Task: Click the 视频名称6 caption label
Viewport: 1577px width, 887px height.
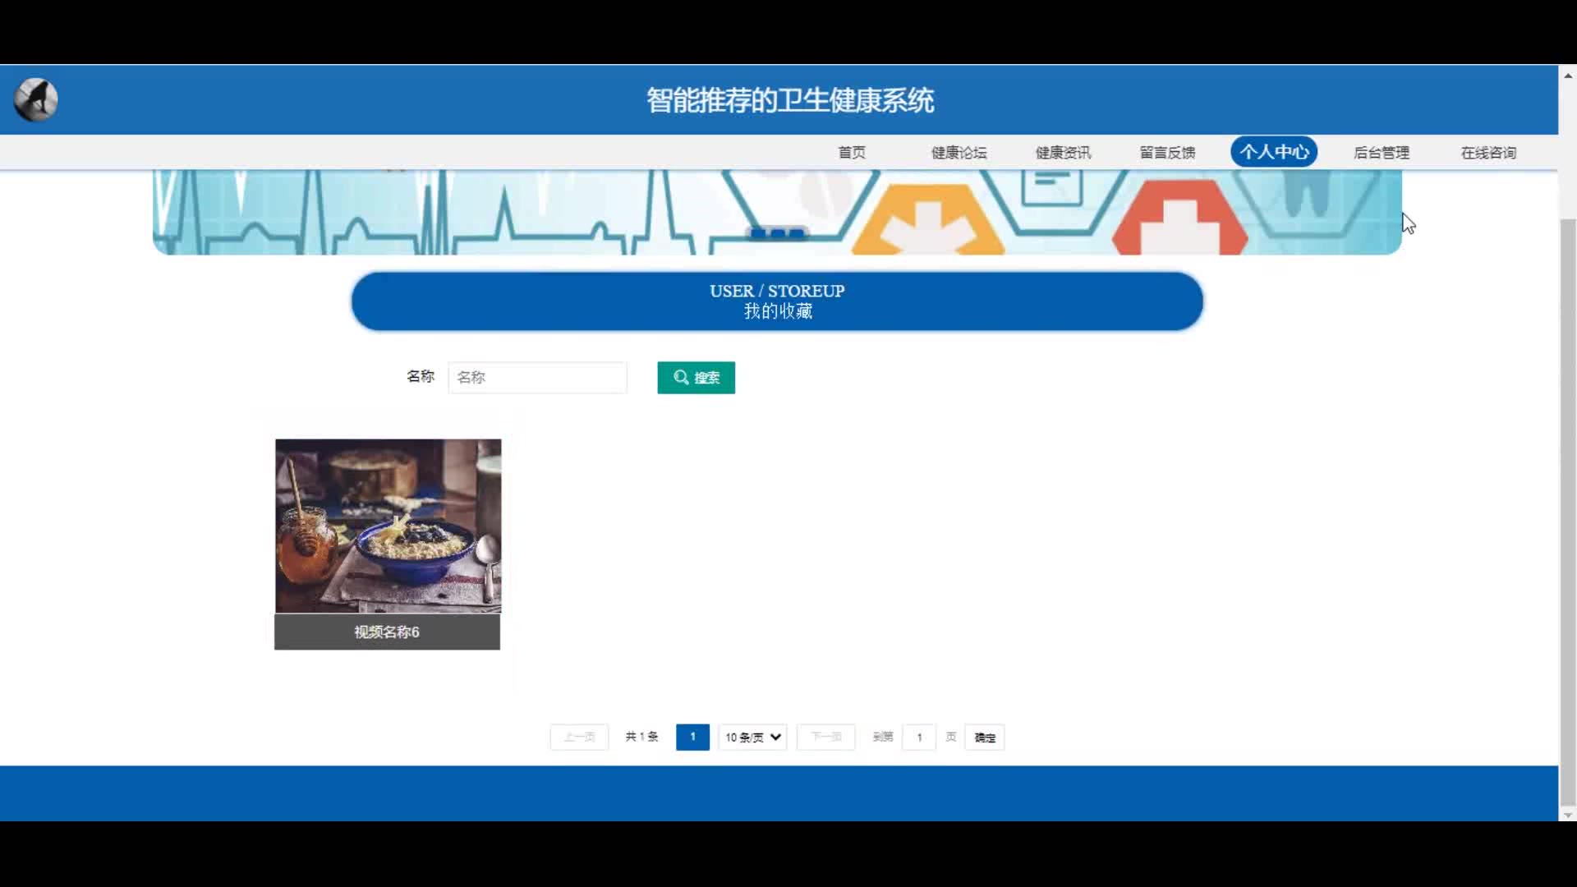Action: coord(387,632)
